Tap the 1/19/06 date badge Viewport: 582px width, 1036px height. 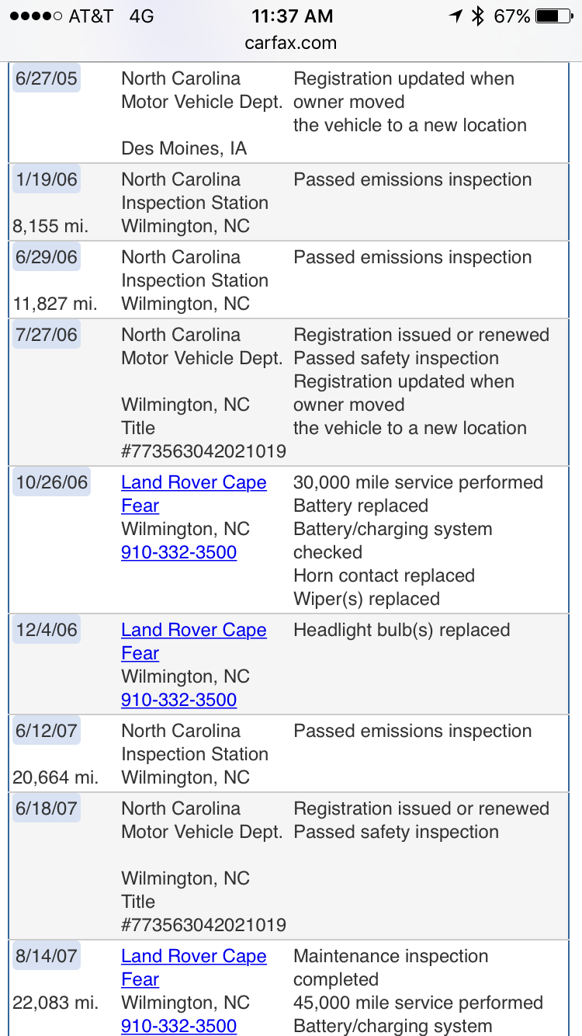click(46, 179)
